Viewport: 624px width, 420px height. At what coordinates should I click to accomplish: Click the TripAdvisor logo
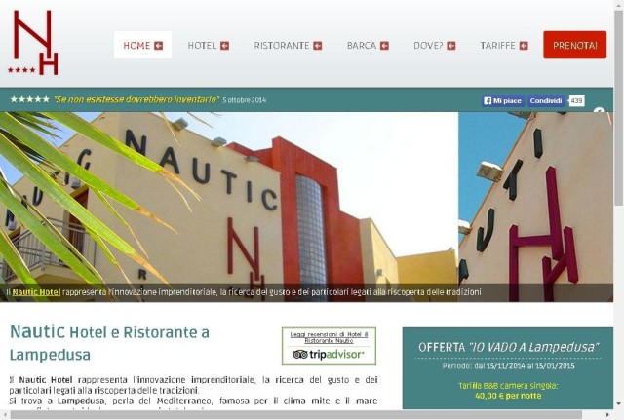tap(329, 355)
